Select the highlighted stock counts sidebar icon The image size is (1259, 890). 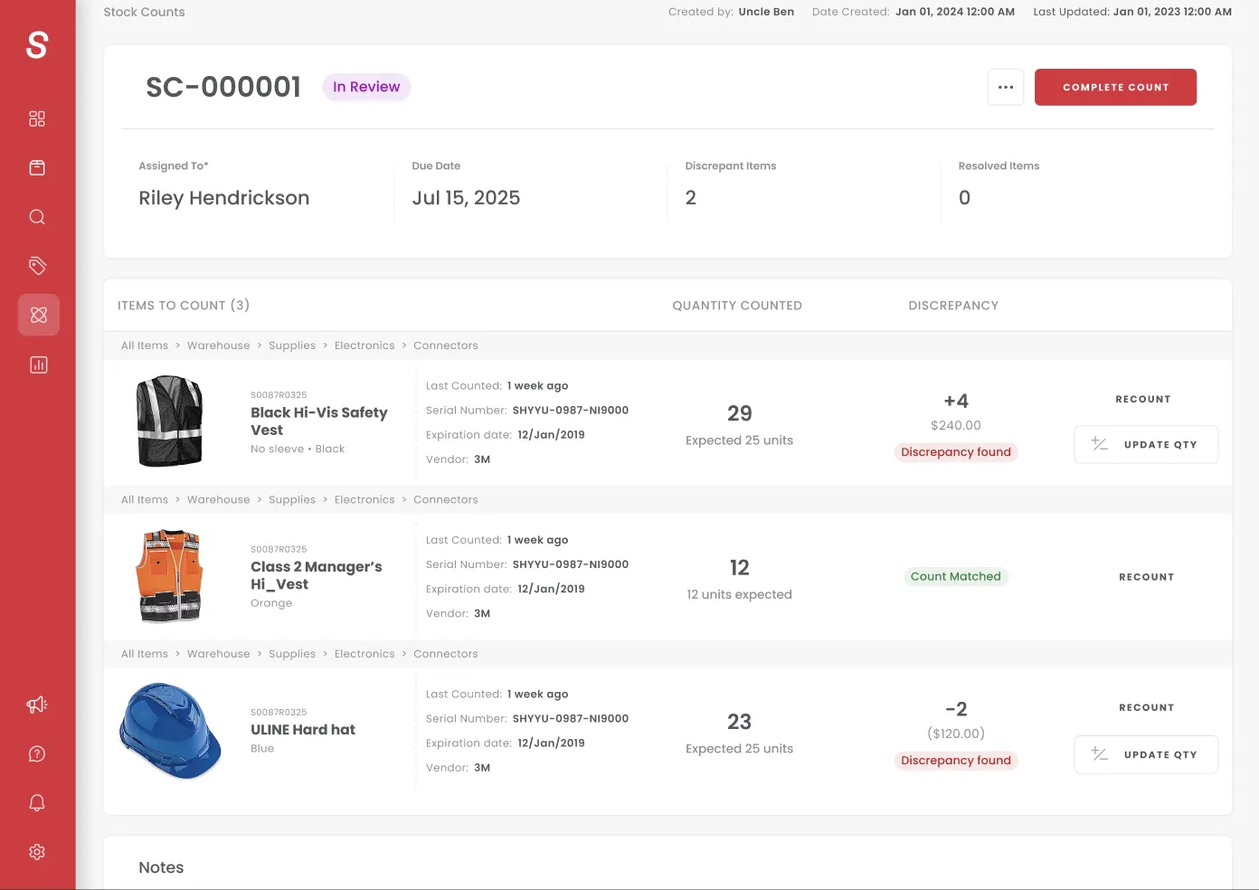(38, 315)
